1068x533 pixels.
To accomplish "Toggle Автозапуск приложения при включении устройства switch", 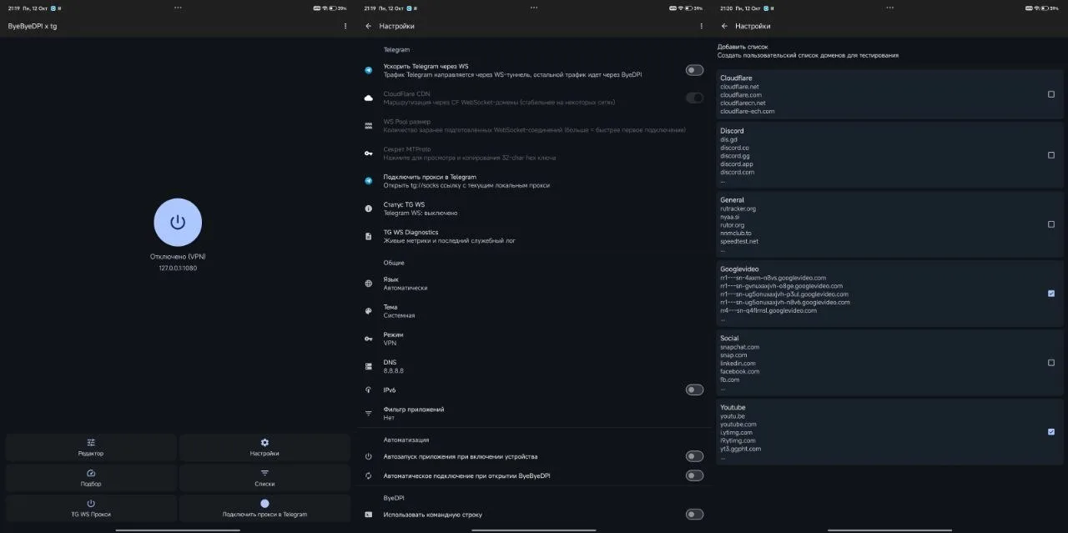I will pos(694,456).
